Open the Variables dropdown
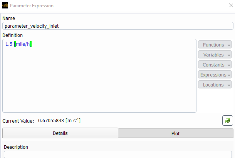 pos(215,55)
